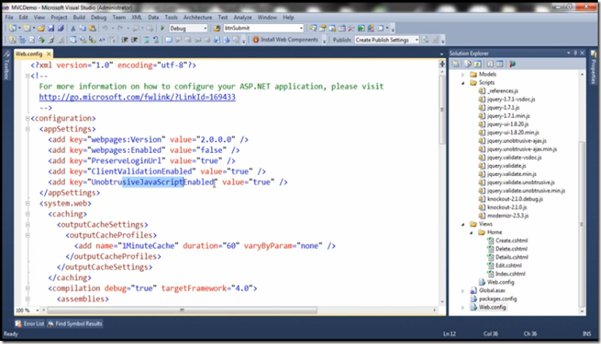Screen dimensions: 601x344
Task: Open the Command Window toolbar icon
Action: (x=380, y=29)
